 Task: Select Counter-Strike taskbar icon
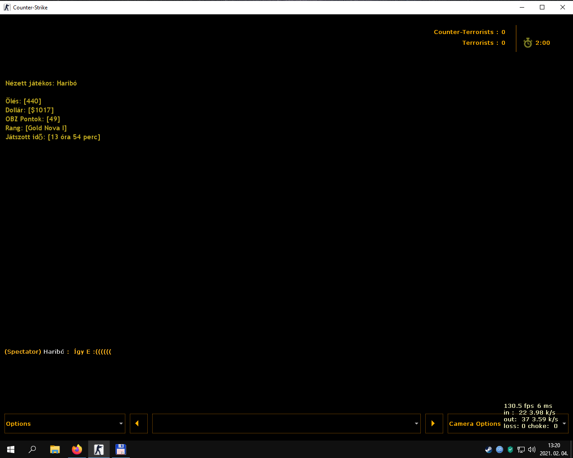(99, 449)
